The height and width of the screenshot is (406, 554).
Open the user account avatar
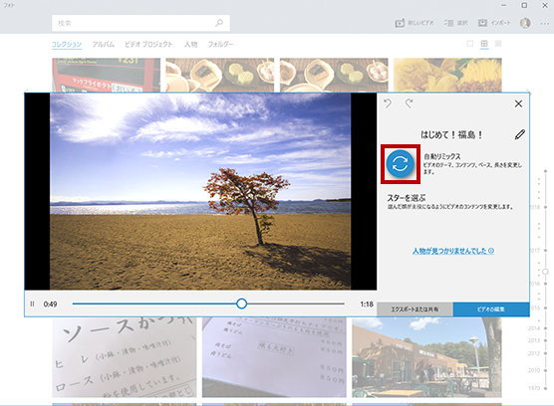[525, 23]
